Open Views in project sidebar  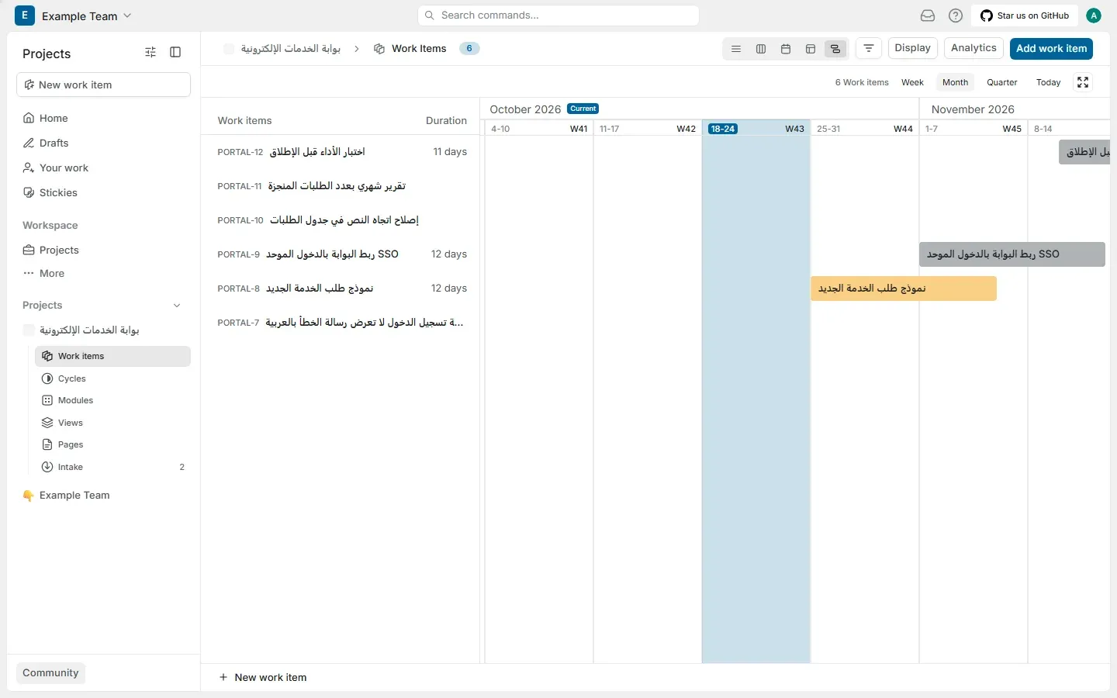click(112, 423)
